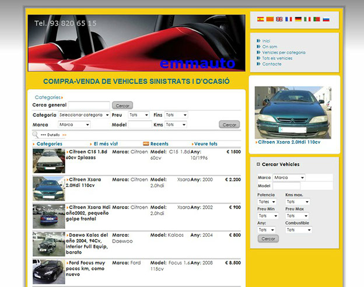This screenshot has height=287, width=364.
Task: Click the magnifier icon beside Detalls
Action: [x=36, y=135]
